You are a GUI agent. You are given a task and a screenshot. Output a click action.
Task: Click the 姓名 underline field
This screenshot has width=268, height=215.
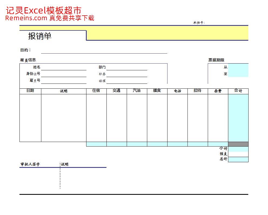(x=64, y=67)
